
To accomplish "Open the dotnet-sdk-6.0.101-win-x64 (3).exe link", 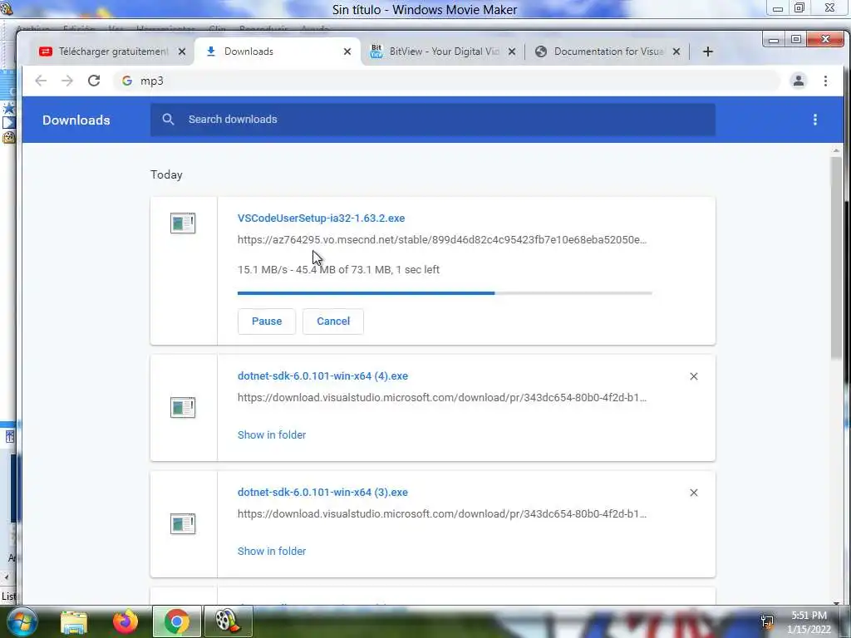I will click(323, 492).
